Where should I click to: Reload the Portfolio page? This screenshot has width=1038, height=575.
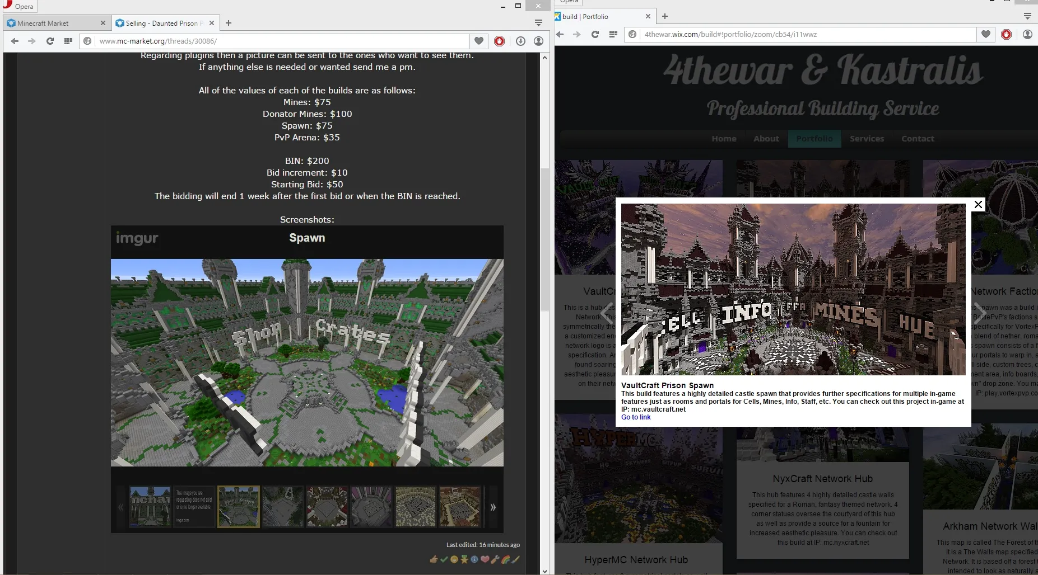[x=595, y=34]
